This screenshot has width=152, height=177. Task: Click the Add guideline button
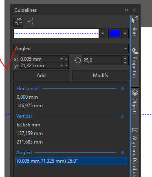click(41, 75)
